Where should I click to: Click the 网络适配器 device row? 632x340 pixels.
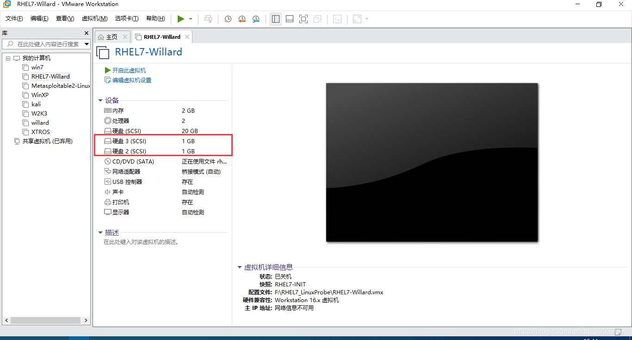click(x=166, y=172)
